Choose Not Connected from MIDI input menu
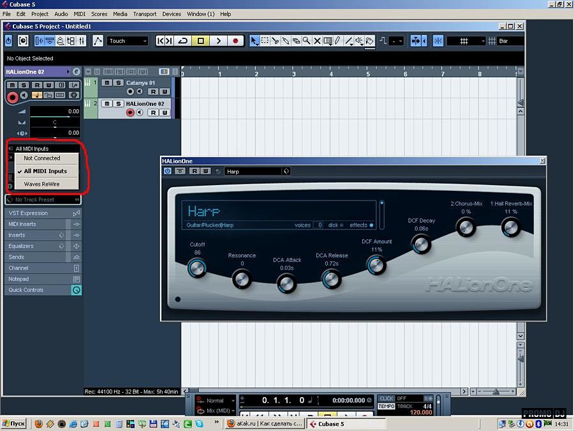Screen dimensions: 574x431 [x=47, y=158]
